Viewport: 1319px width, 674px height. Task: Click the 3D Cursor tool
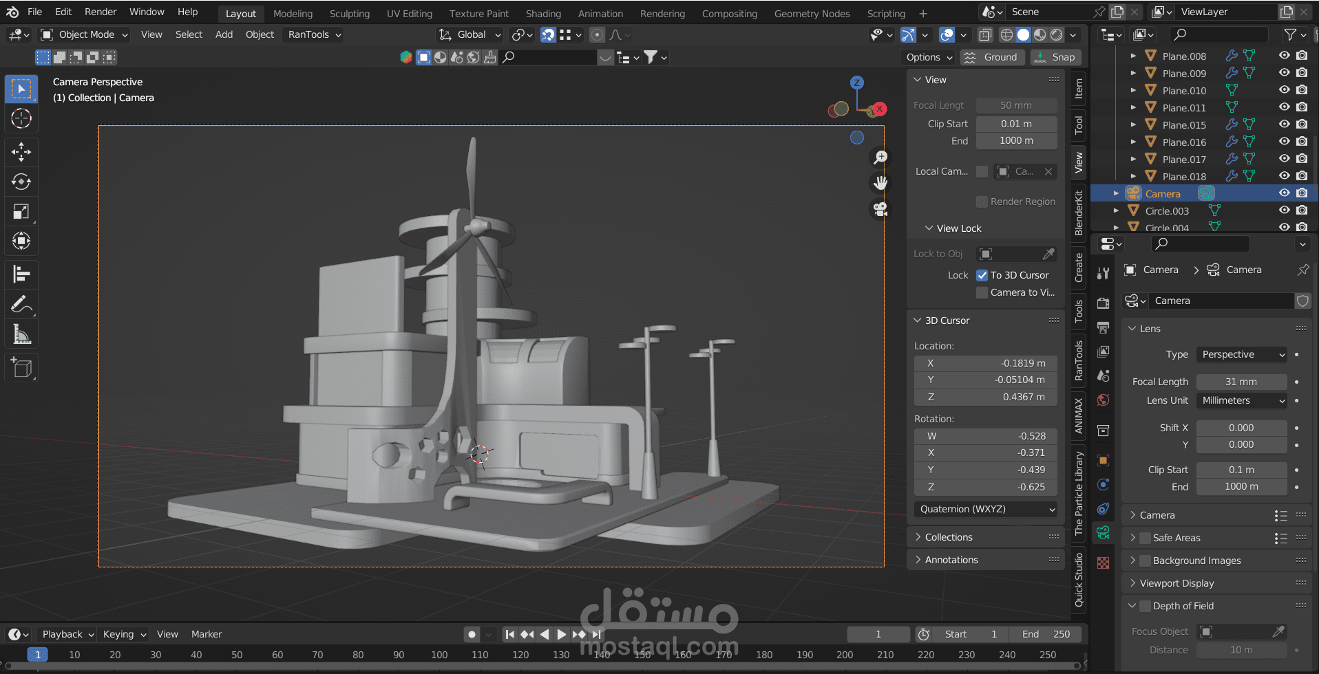[x=21, y=118]
